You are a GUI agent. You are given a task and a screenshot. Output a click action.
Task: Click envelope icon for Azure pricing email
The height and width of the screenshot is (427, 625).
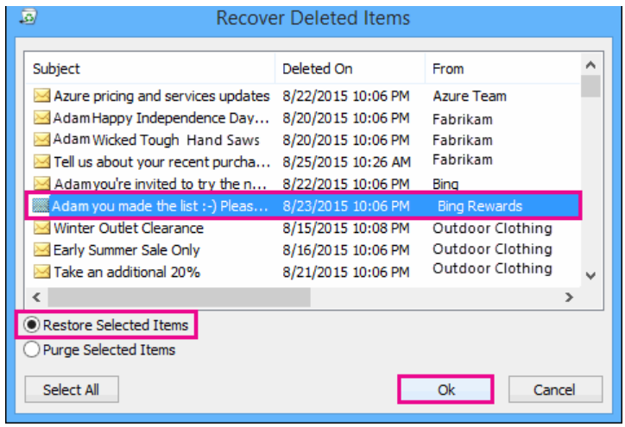pyautogui.click(x=41, y=96)
